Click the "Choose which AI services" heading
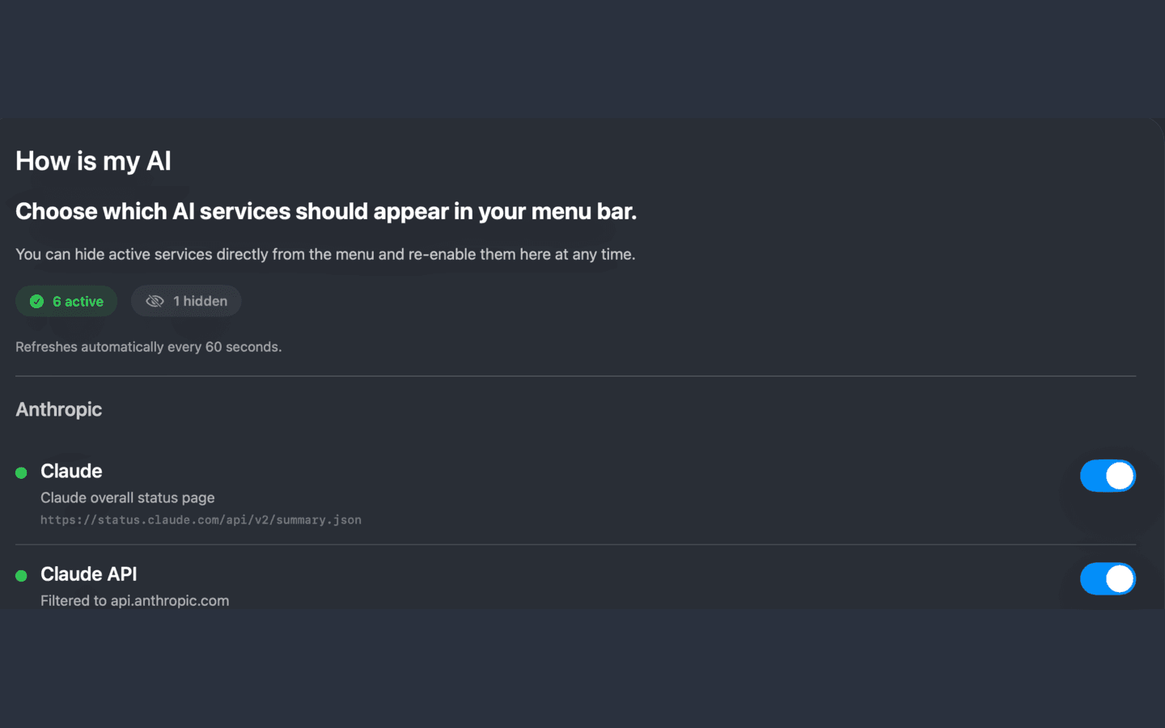Screen dimensions: 1165x728 (x=326, y=211)
